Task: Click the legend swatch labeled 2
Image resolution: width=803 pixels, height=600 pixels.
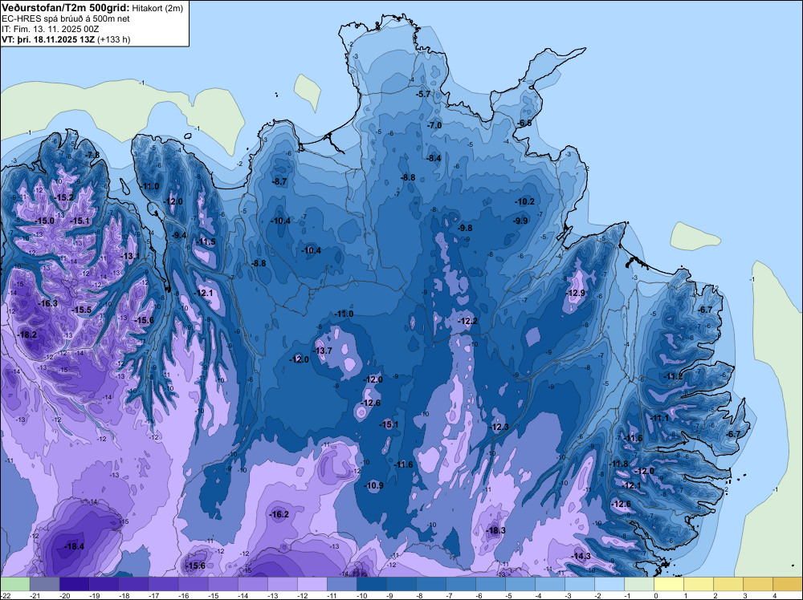Action: click(728, 584)
